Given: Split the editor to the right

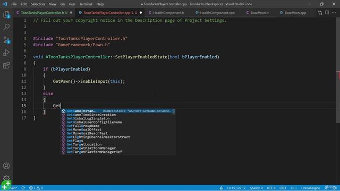Looking at the screenshot, I should (327, 13).
